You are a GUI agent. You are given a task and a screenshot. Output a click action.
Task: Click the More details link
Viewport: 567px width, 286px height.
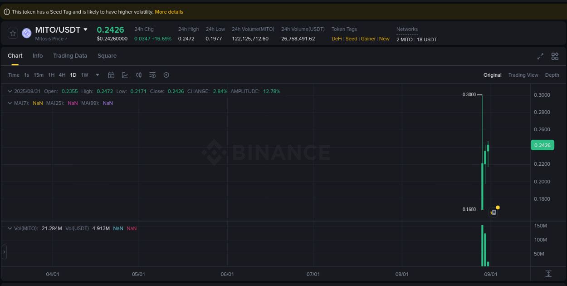(x=169, y=12)
